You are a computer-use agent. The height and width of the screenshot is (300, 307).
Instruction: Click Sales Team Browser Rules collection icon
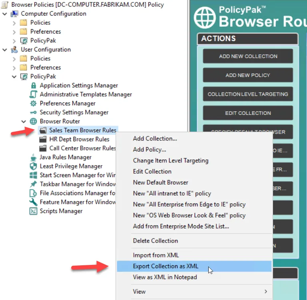[43, 130]
